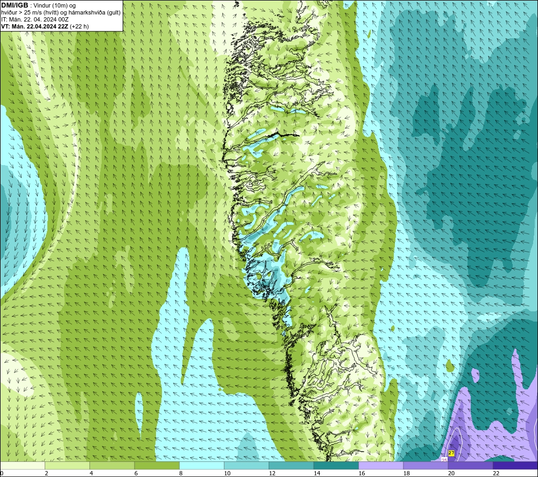The height and width of the screenshot is (477, 538).
Task: Click the 2–4 m/s light green legend swatch
Action: [x=67, y=465]
